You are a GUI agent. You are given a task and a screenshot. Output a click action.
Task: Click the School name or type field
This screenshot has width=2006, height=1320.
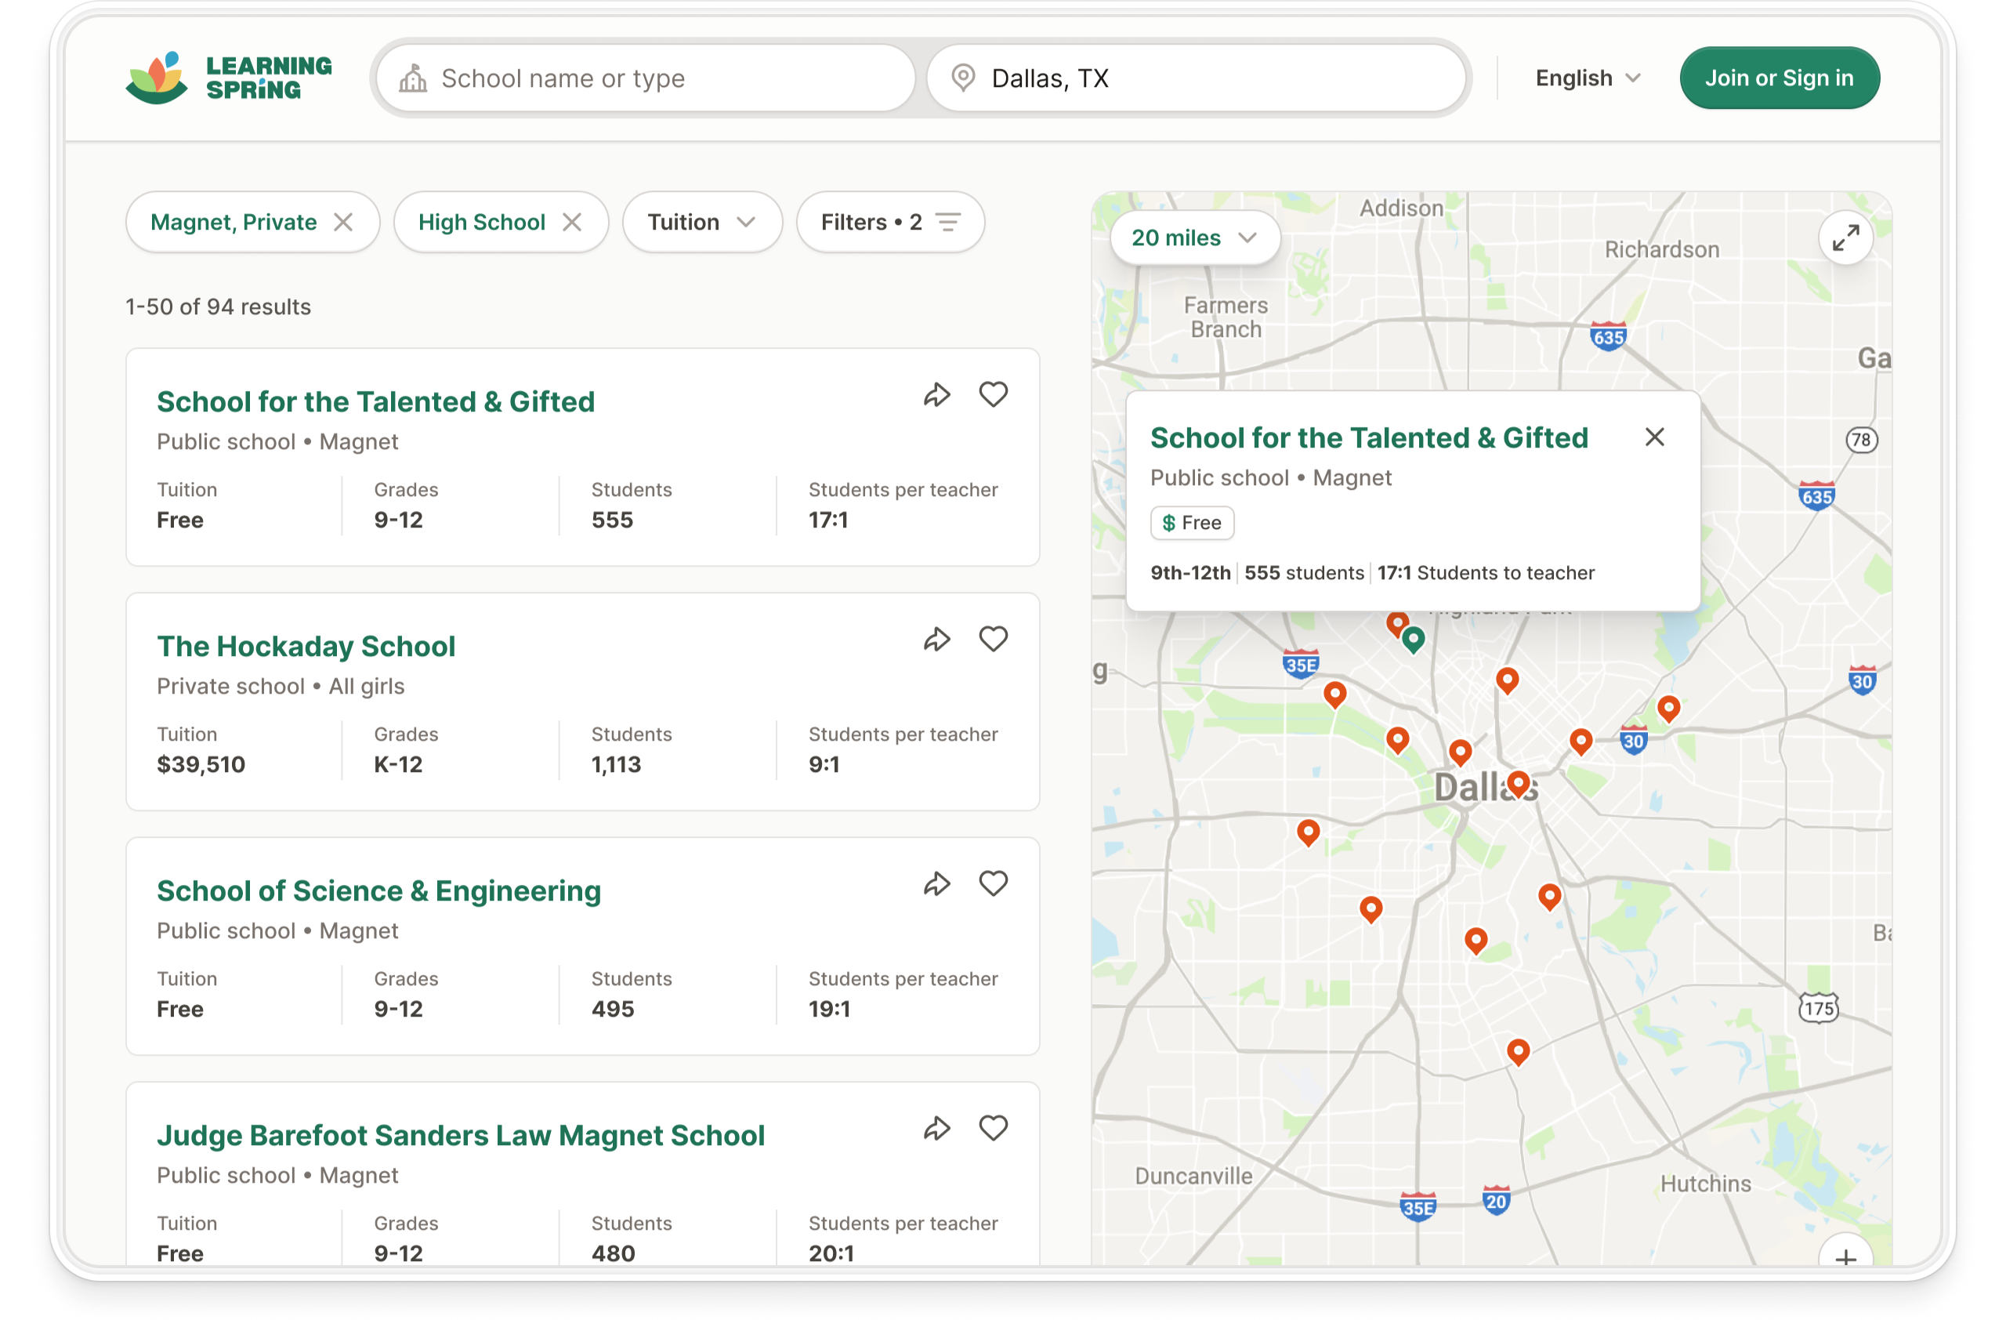pyautogui.click(x=646, y=78)
